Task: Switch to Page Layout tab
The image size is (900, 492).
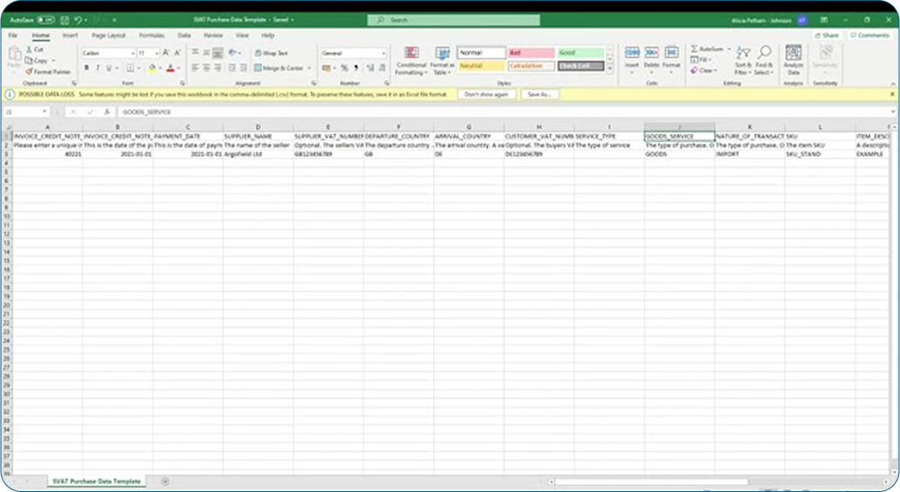Action: point(108,36)
